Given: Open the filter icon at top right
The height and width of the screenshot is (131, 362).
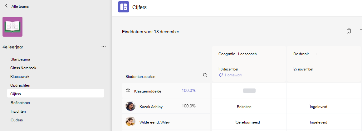Looking at the screenshot, I should coord(361,31).
